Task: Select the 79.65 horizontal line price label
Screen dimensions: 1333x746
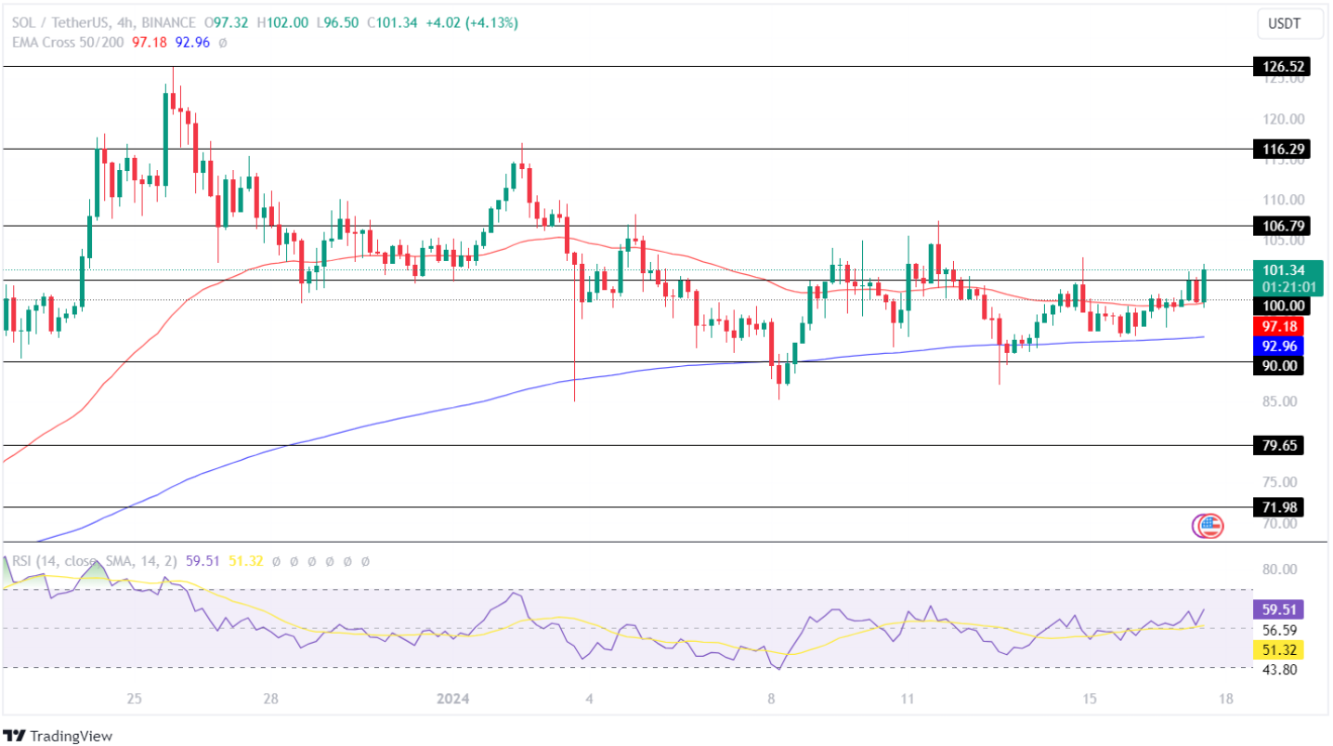Action: (x=1278, y=445)
